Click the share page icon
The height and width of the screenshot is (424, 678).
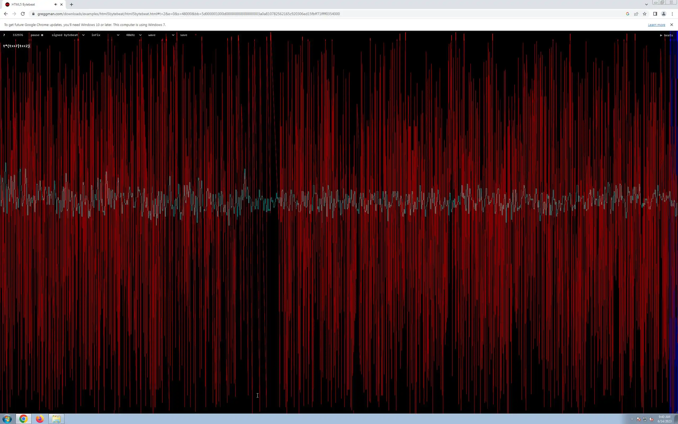(x=636, y=14)
